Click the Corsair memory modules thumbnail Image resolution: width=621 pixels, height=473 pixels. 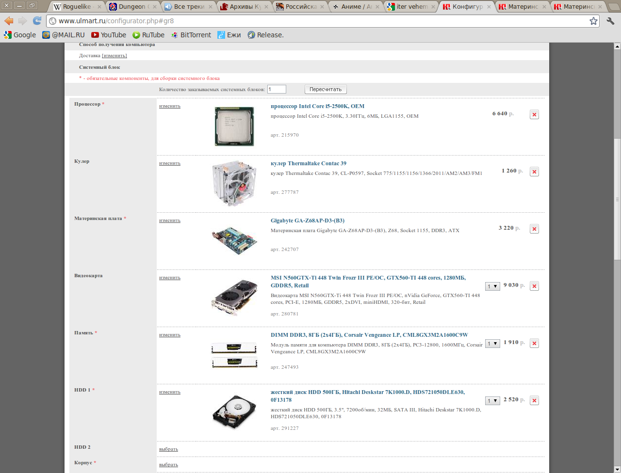(x=234, y=355)
